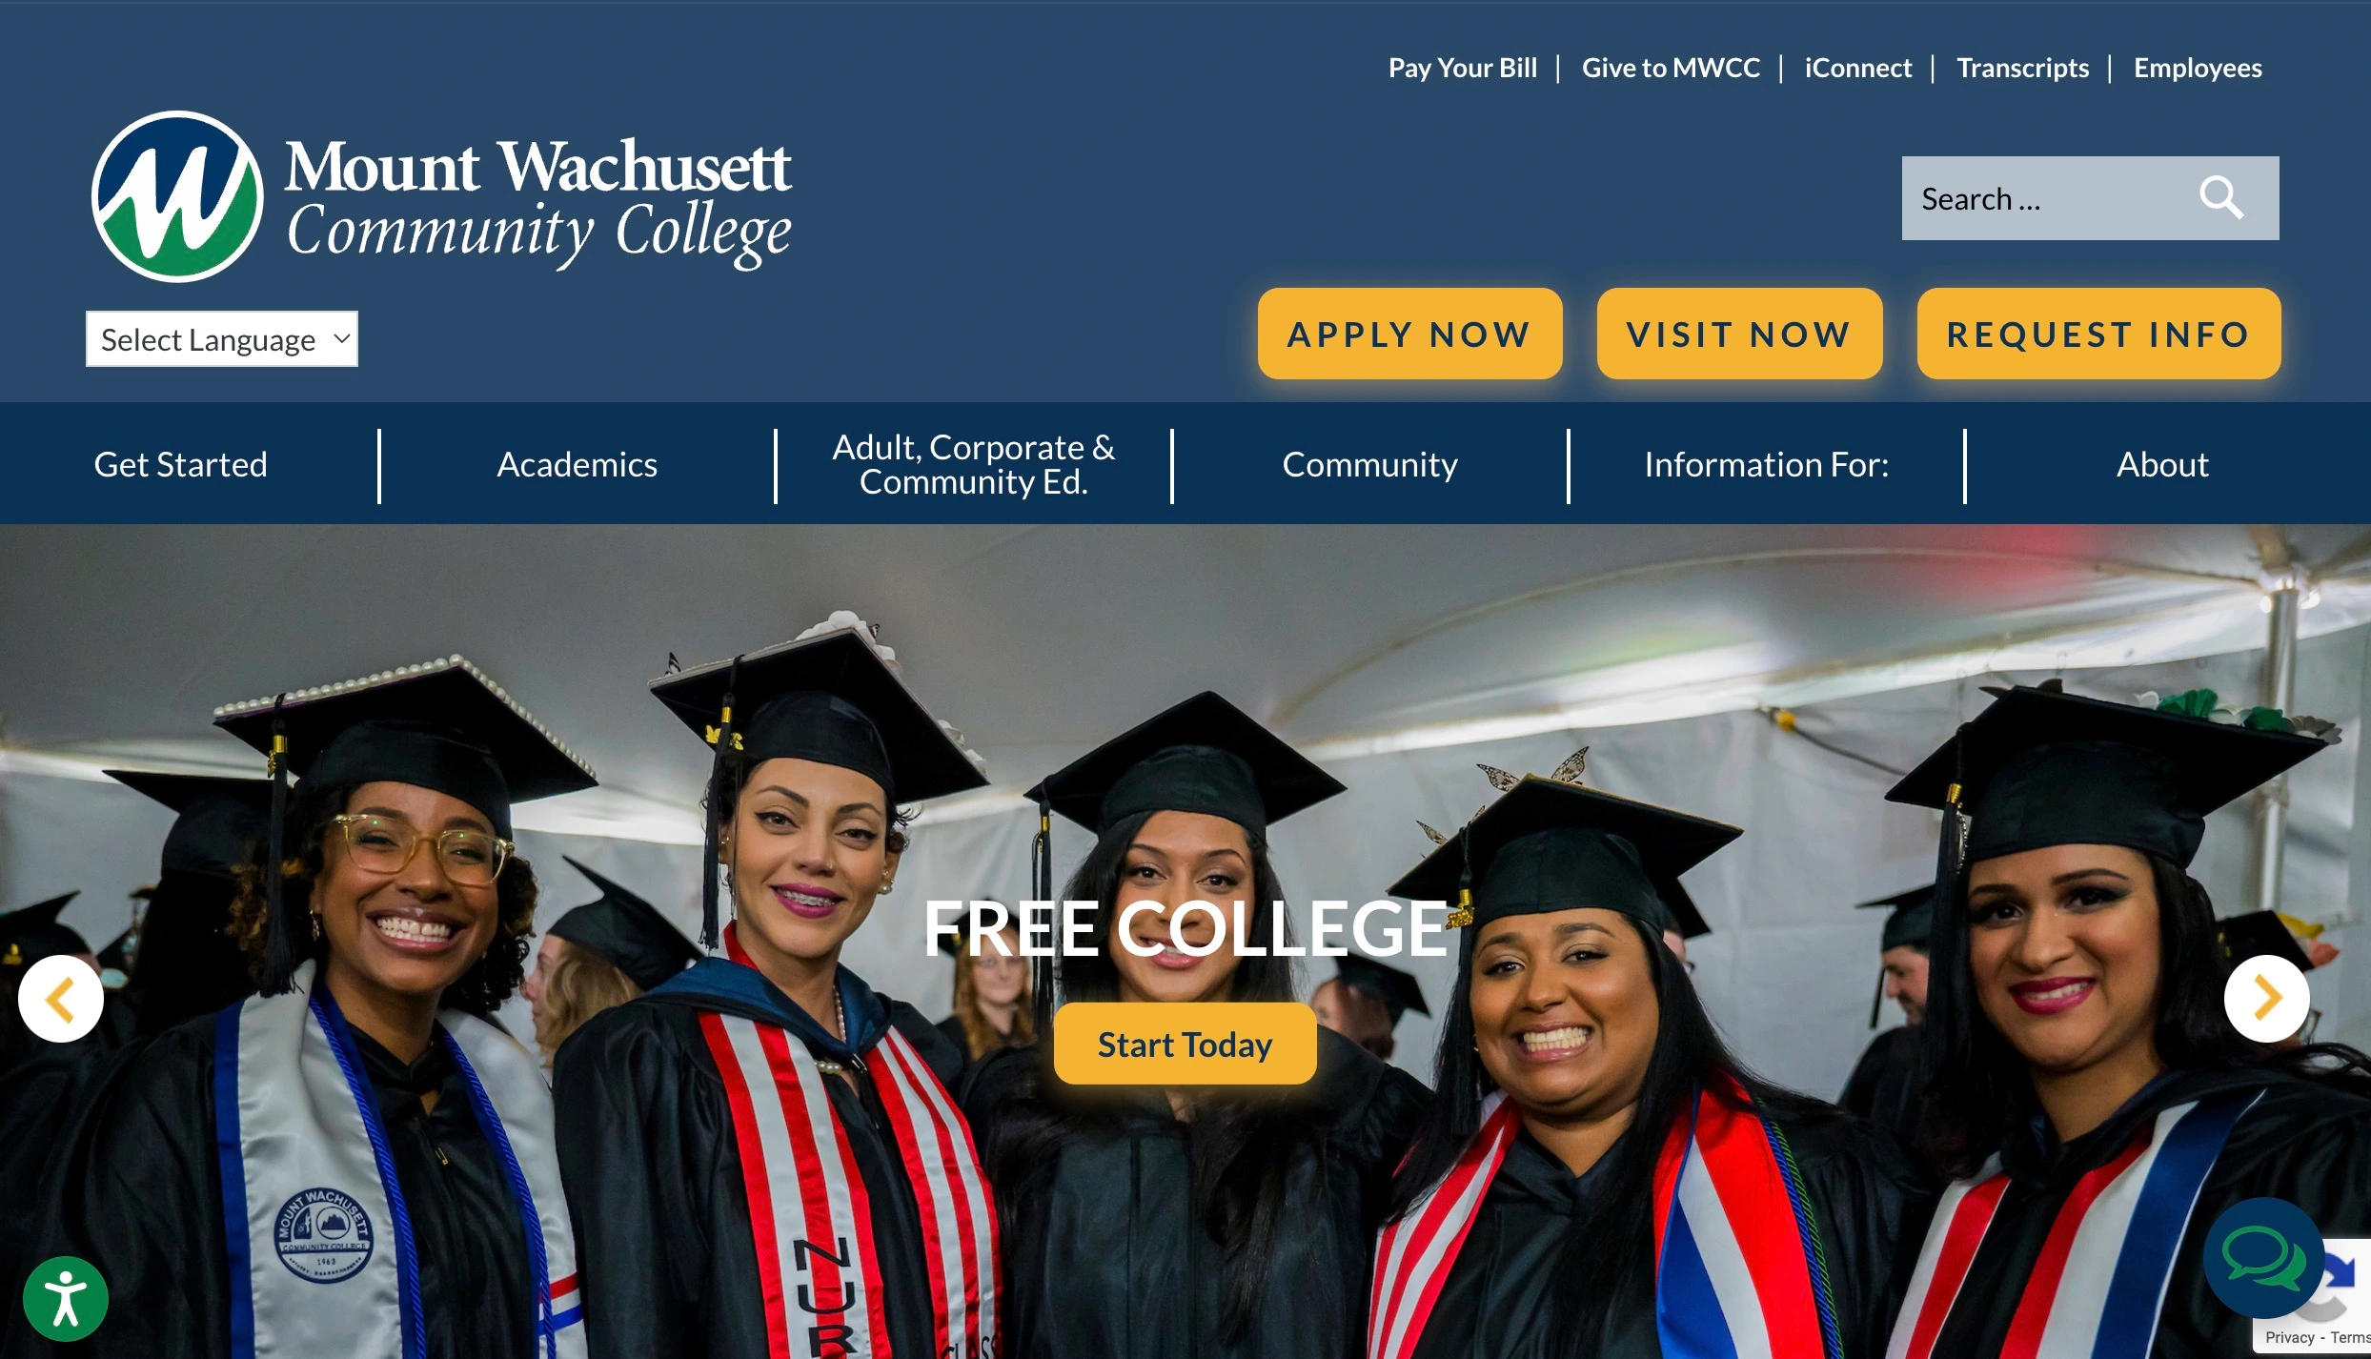This screenshot has height=1359, width=2371.
Task: Click the Mount Wachusett Community College logo
Action: (x=441, y=196)
